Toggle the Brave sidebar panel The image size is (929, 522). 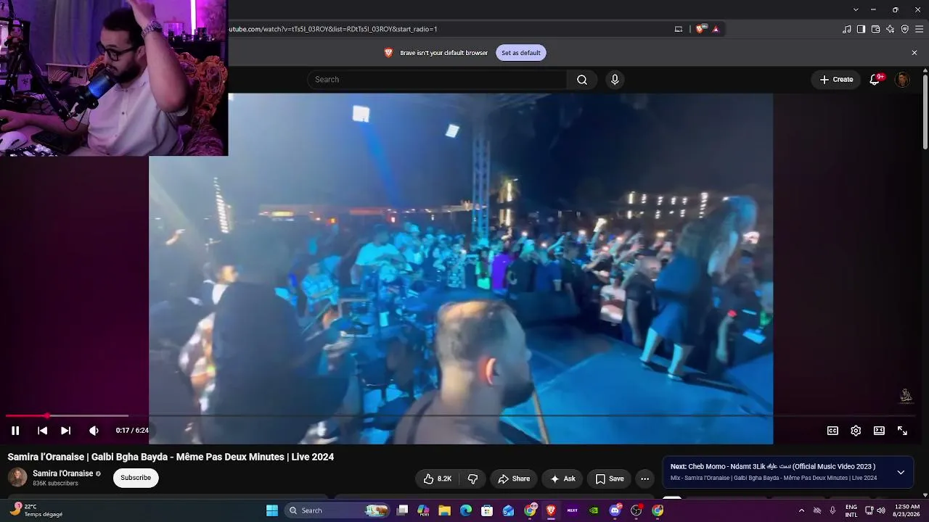tap(861, 29)
